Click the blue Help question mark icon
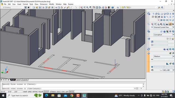This screenshot has width=175, height=98. 112,7
